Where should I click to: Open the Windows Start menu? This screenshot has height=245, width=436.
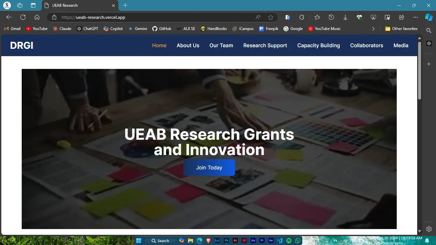pyautogui.click(x=139, y=241)
